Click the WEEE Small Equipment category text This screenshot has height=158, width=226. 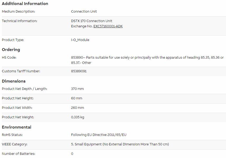point(120,144)
